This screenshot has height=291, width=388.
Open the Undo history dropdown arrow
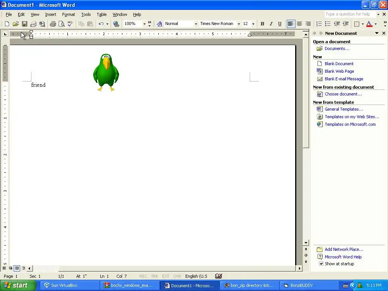coord(107,24)
